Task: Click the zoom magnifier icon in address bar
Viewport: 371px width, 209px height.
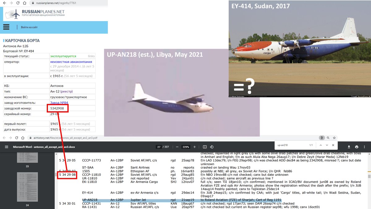Action: coord(328,138)
